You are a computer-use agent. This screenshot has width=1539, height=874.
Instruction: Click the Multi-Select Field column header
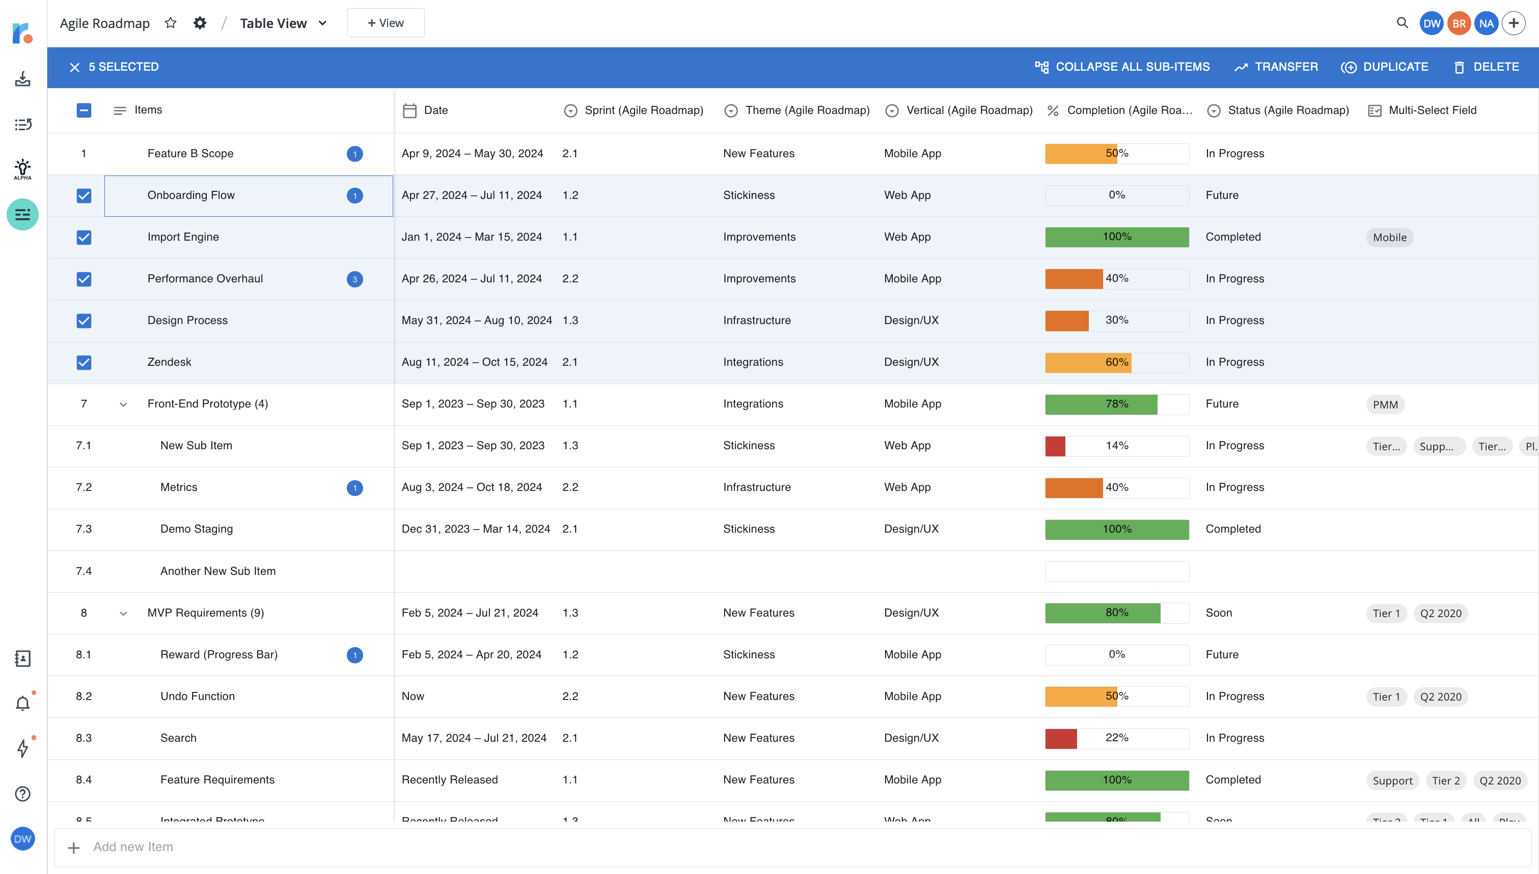click(x=1432, y=110)
